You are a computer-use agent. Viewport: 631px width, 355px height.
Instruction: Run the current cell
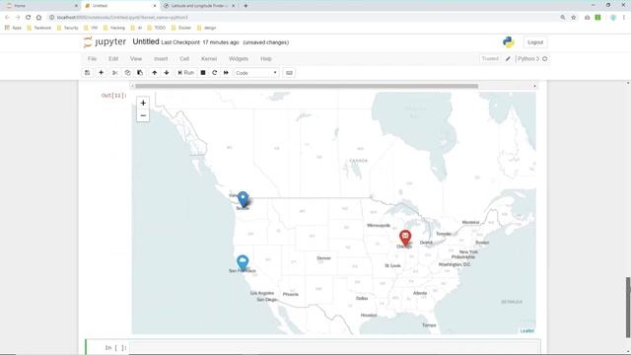pos(186,73)
